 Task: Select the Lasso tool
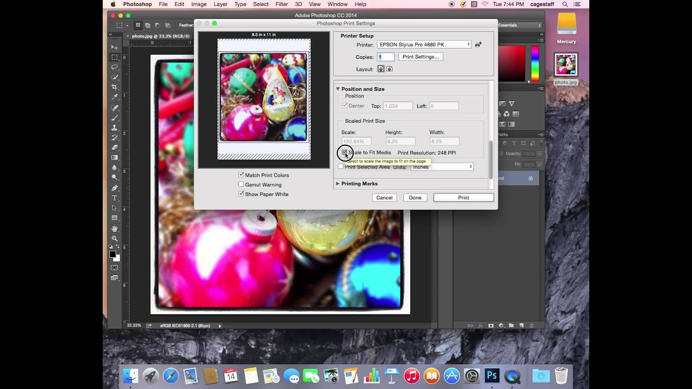(115, 67)
